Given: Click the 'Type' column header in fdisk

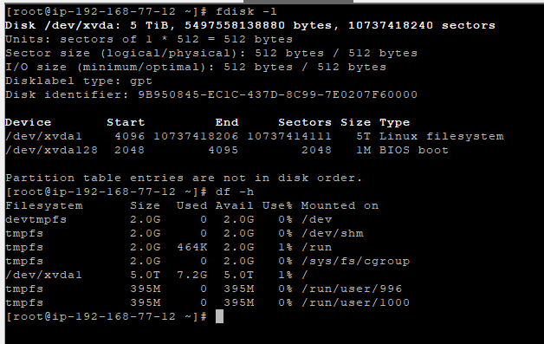Looking at the screenshot, I should tap(394, 122).
